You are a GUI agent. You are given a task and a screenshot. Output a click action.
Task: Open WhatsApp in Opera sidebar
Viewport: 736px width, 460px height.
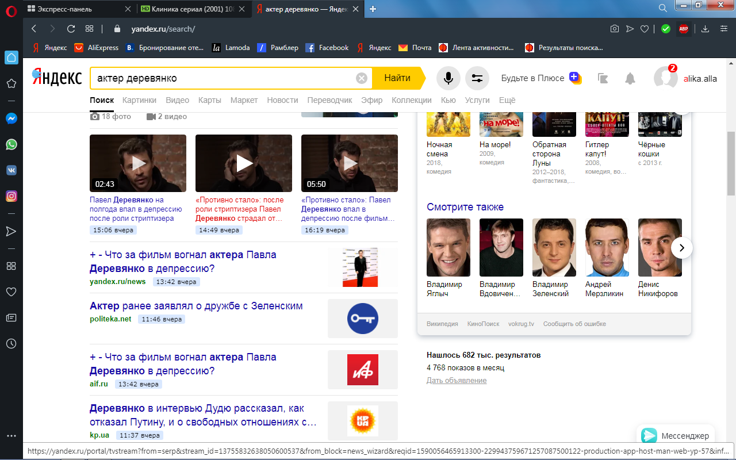click(11, 144)
